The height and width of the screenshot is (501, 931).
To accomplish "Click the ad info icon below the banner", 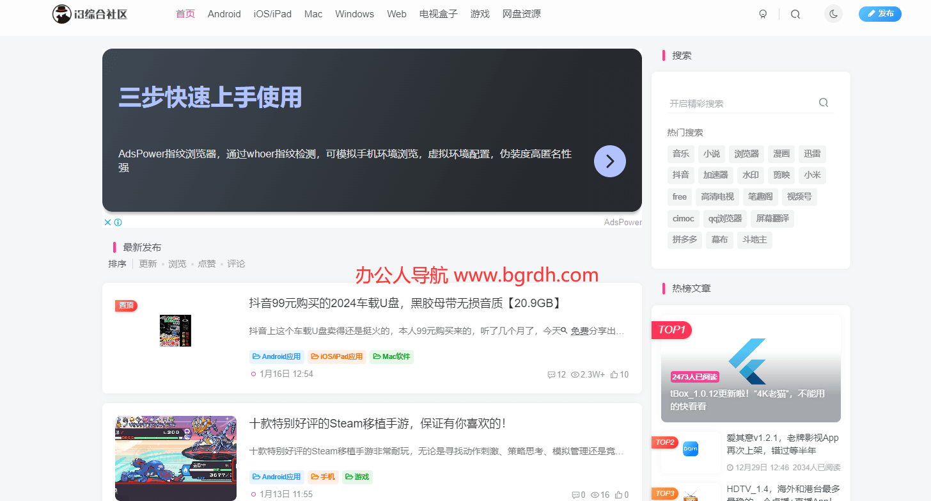I will [x=118, y=222].
